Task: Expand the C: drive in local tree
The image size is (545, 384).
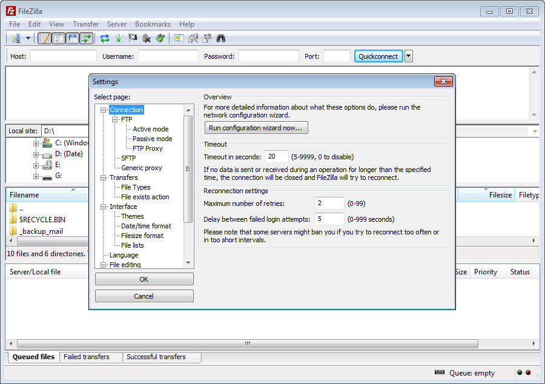Action: click(36, 143)
